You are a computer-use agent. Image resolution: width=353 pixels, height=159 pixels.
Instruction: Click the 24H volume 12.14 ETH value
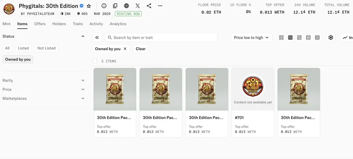(304, 12)
